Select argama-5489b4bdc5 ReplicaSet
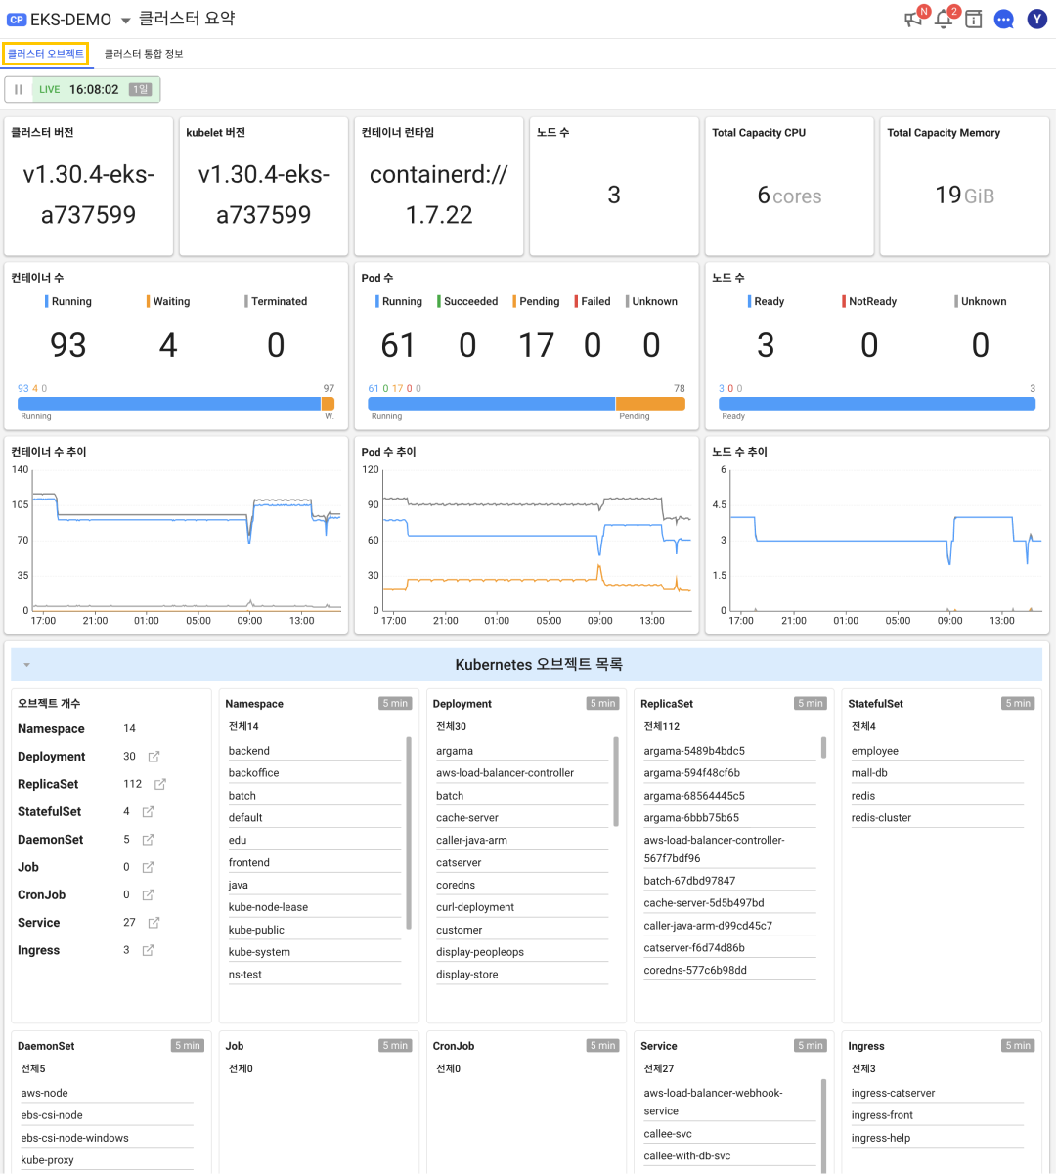The width and height of the screenshot is (1056, 1174). click(728, 751)
